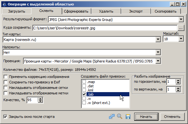
Task: Uncheck Закрыть окно после старта
Action: click(x=5, y=117)
